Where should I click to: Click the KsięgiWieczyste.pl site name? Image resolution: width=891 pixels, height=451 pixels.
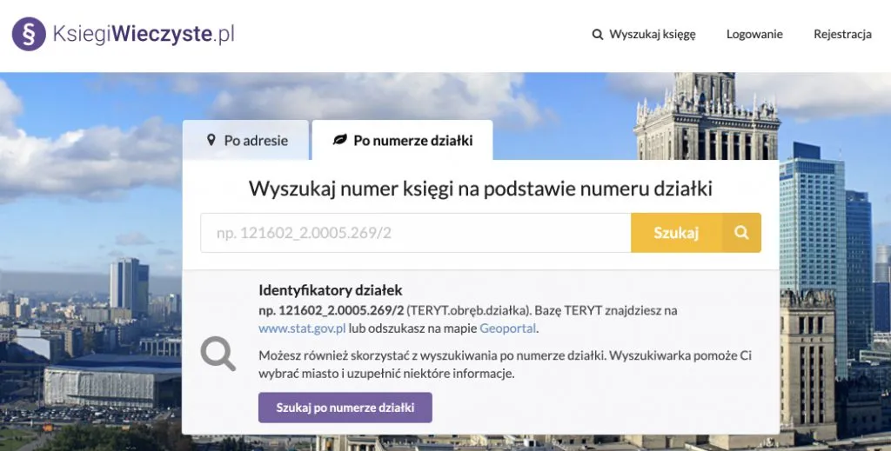(144, 35)
